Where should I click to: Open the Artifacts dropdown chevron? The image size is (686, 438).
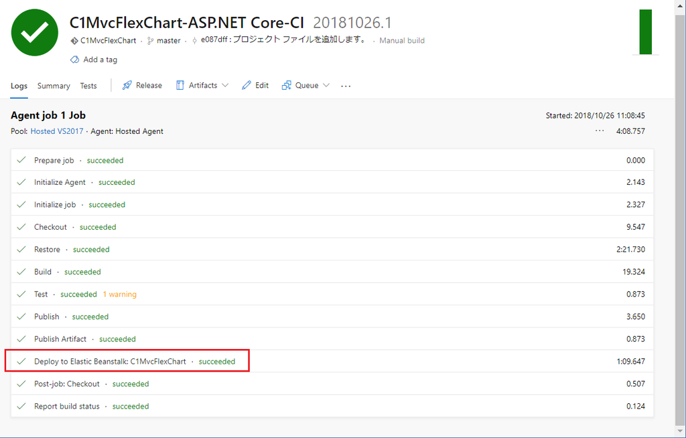coord(225,85)
